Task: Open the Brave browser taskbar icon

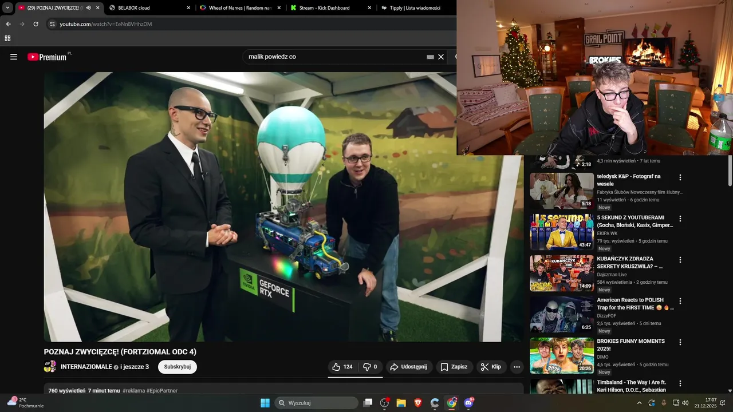Action: pyautogui.click(x=418, y=403)
